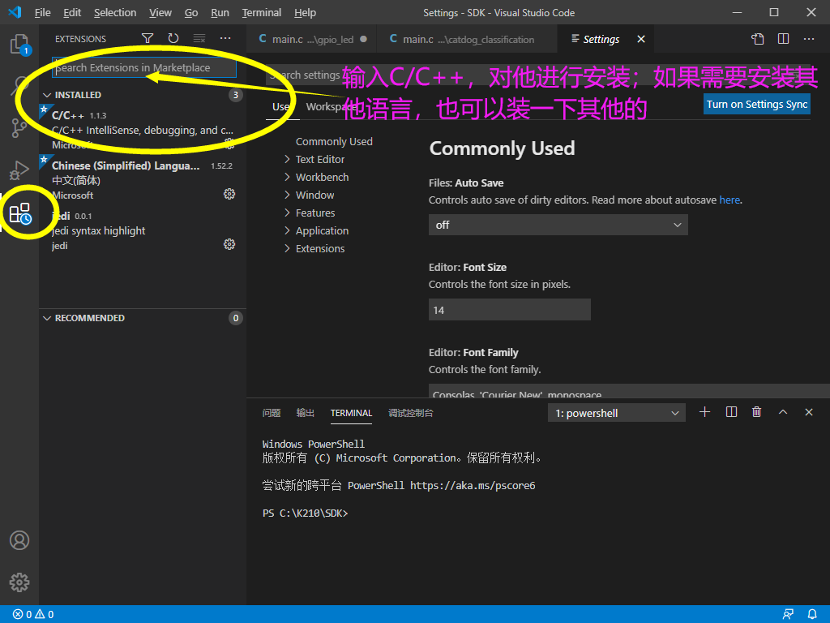
Task: Expand Text Editor settings category
Action: click(x=319, y=160)
